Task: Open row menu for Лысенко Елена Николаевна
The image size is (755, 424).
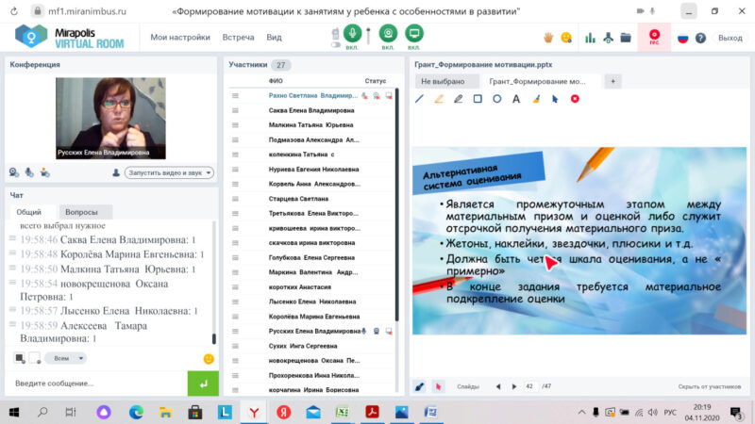Action: 235,302
